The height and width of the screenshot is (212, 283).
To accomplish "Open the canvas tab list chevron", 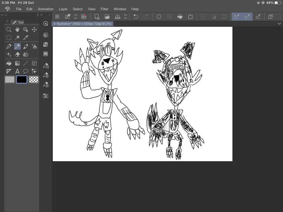I will pyautogui.click(x=279, y=24).
